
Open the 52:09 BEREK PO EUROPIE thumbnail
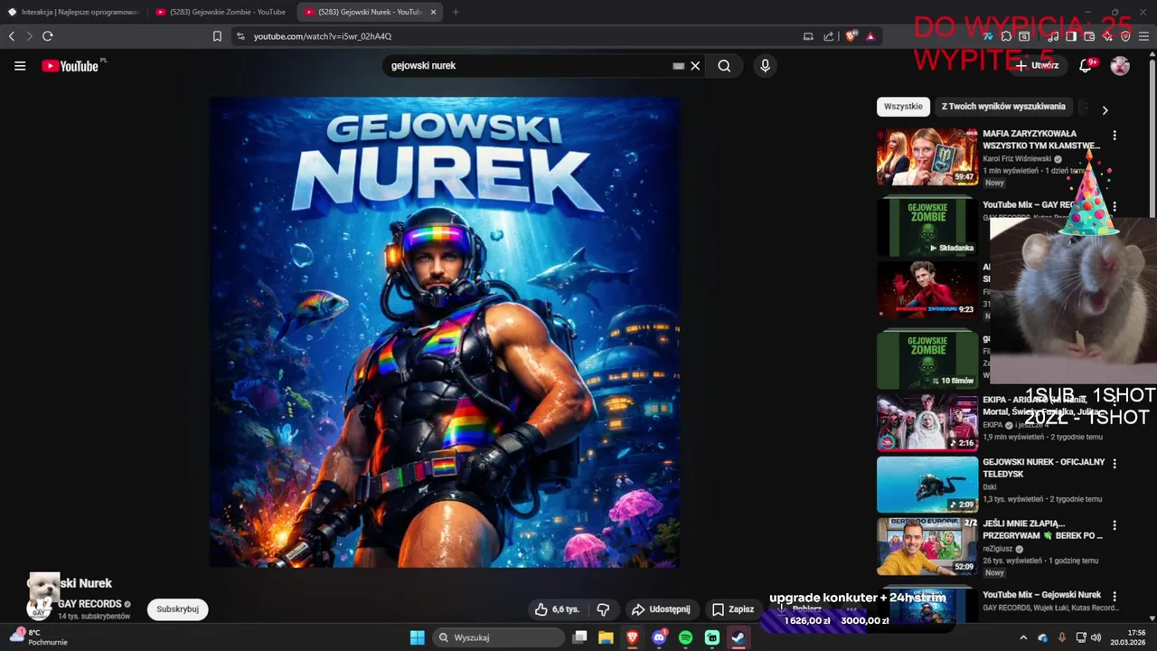pos(927,546)
